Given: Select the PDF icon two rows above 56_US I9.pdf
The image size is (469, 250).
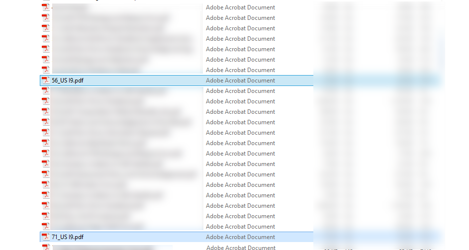Looking at the screenshot, I should tap(45, 59).
